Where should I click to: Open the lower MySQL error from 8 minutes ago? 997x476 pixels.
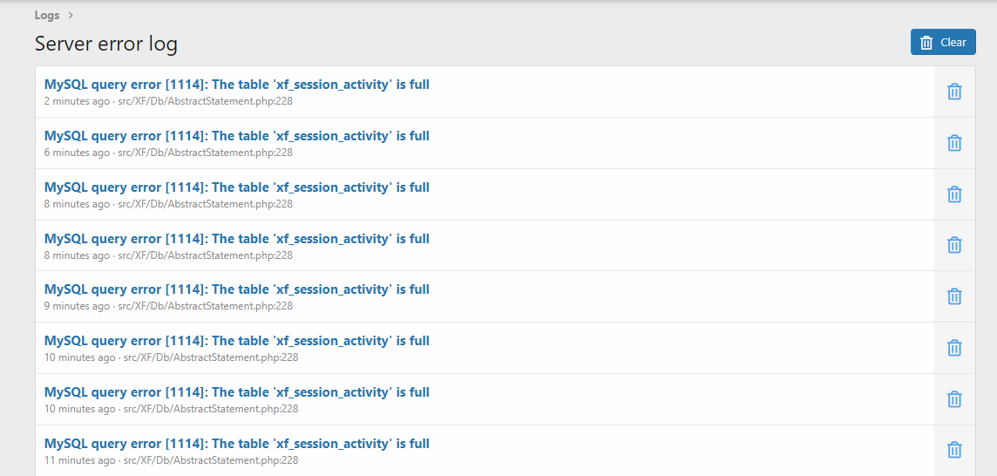click(x=237, y=239)
